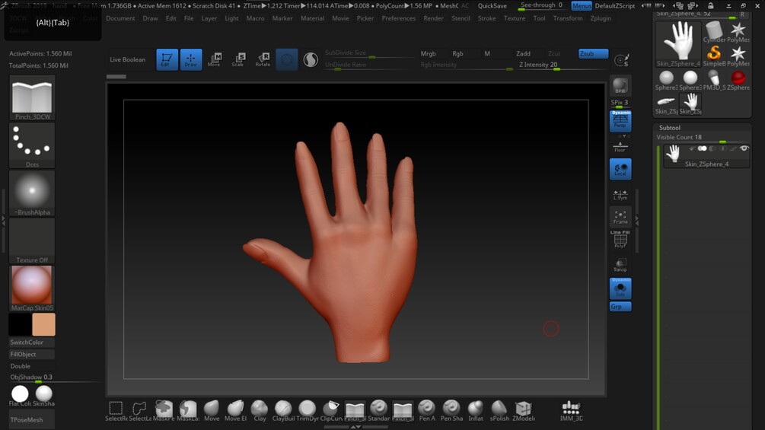The height and width of the screenshot is (430, 765).
Task: Click the bottom tray divider arrows
Action: [355, 427]
